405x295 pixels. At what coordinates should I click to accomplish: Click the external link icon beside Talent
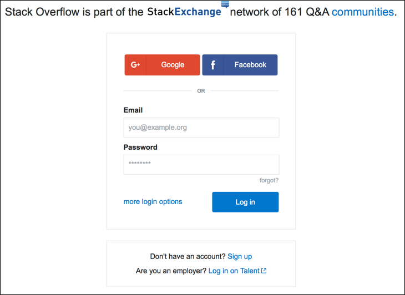(264, 271)
